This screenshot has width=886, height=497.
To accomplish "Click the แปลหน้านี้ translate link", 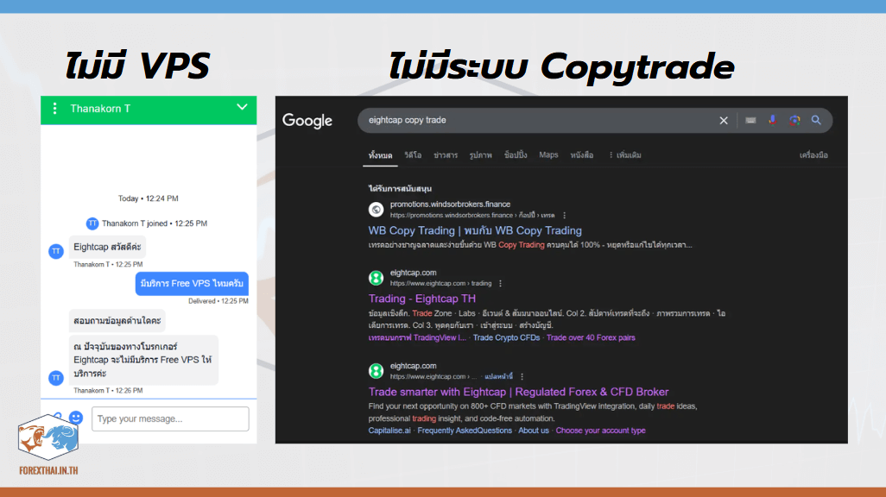I will coord(499,377).
